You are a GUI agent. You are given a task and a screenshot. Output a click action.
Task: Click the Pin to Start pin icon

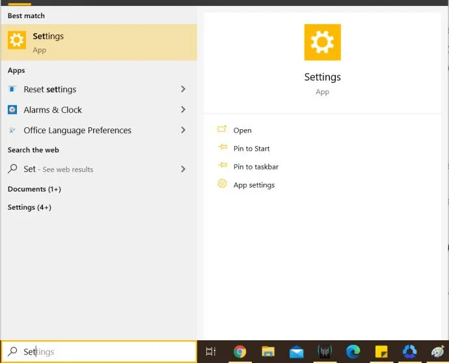(x=223, y=147)
